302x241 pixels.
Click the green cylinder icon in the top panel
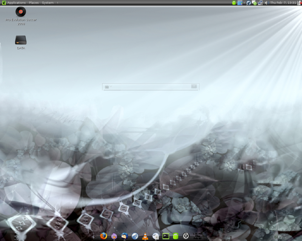point(234,3)
